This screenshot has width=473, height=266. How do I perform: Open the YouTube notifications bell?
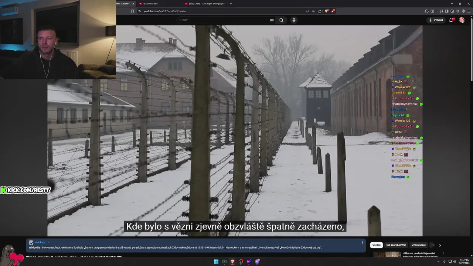[x=451, y=20]
